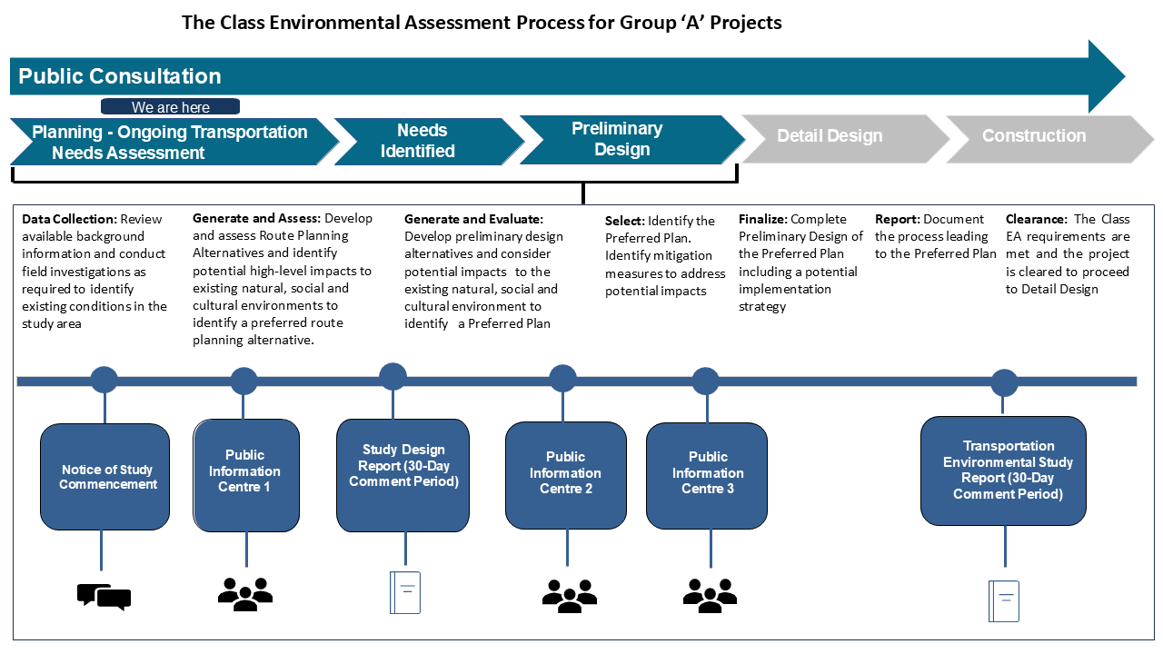Click the 'We are here' label
This screenshot has height=654, width=1163.
[x=171, y=107]
